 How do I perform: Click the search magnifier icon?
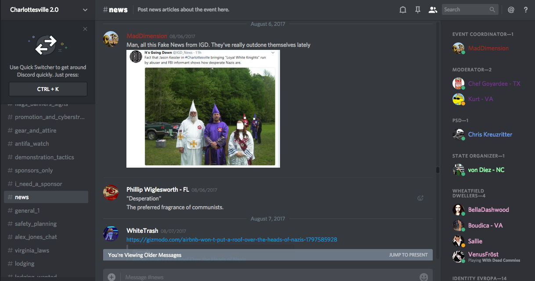[492, 10]
